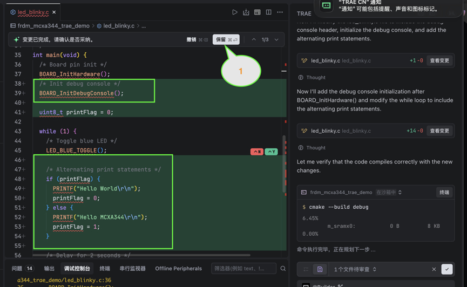Viewport: 467px width, 287px height.
Task: Click the 'int main(void) {' line
Action: (x=59, y=55)
